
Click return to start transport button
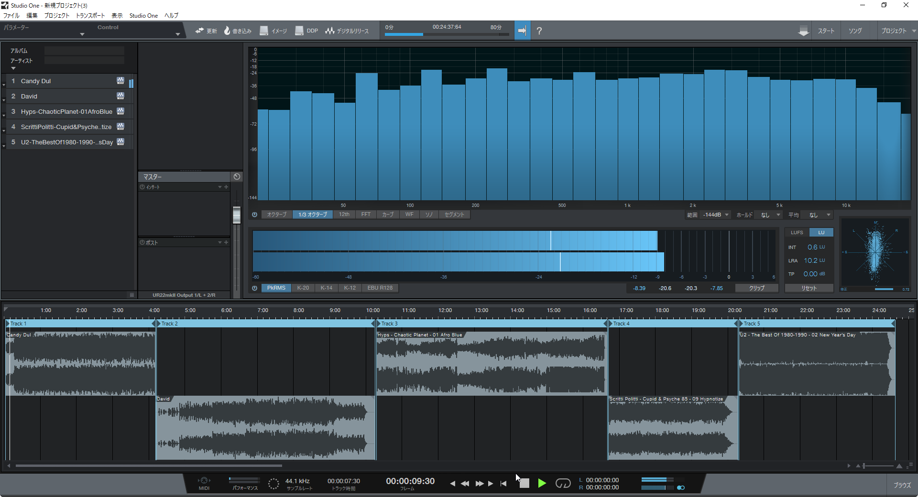tap(503, 484)
